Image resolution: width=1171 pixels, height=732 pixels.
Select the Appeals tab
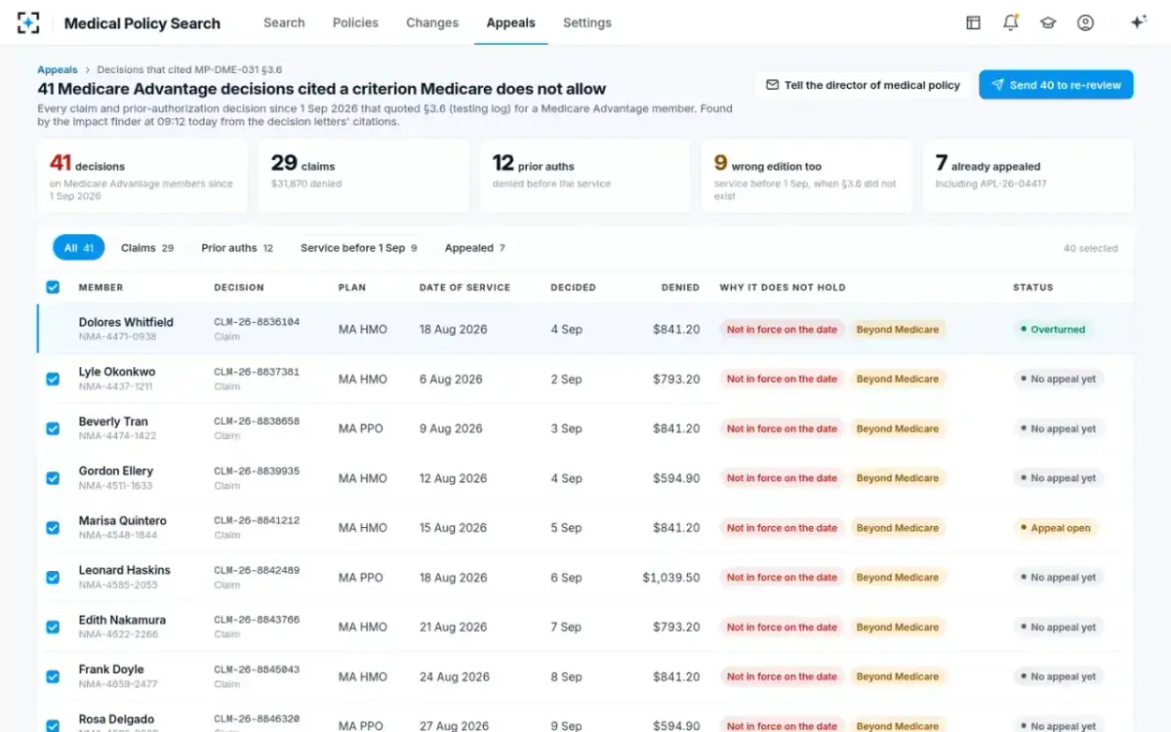pos(511,22)
